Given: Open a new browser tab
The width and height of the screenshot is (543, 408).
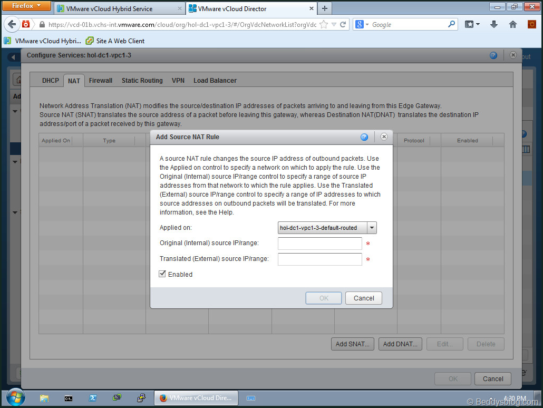Looking at the screenshot, I should 325,8.
